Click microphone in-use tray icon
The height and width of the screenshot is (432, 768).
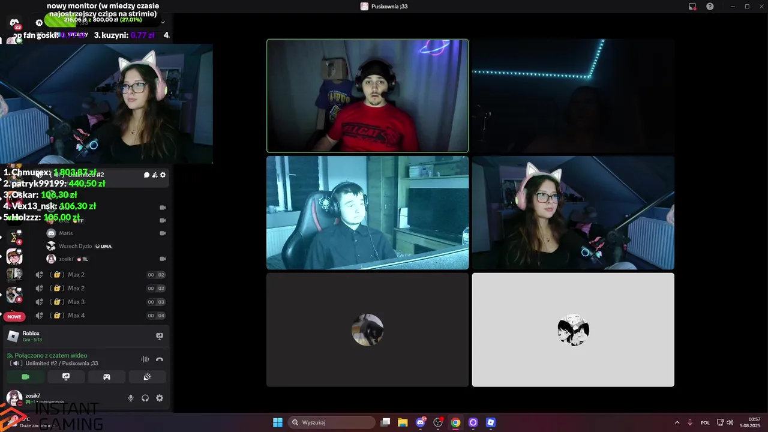(690, 422)
